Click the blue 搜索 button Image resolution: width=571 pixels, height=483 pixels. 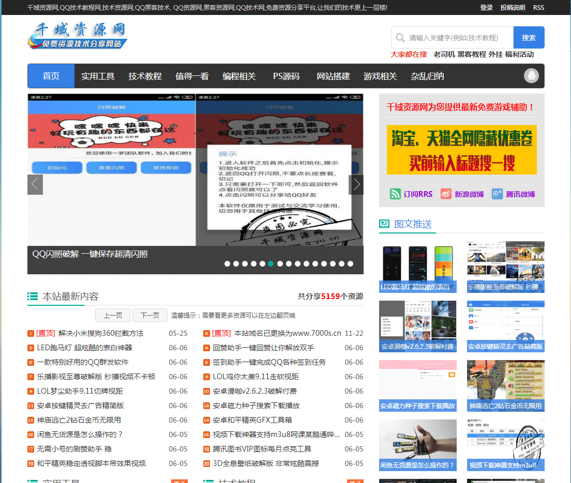529,38
